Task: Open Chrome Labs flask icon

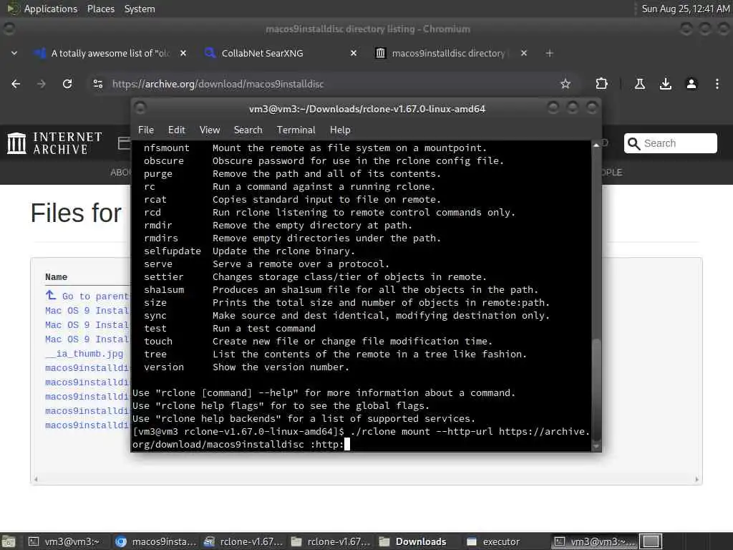Action: pyautogui.click(x=639, y=84)
